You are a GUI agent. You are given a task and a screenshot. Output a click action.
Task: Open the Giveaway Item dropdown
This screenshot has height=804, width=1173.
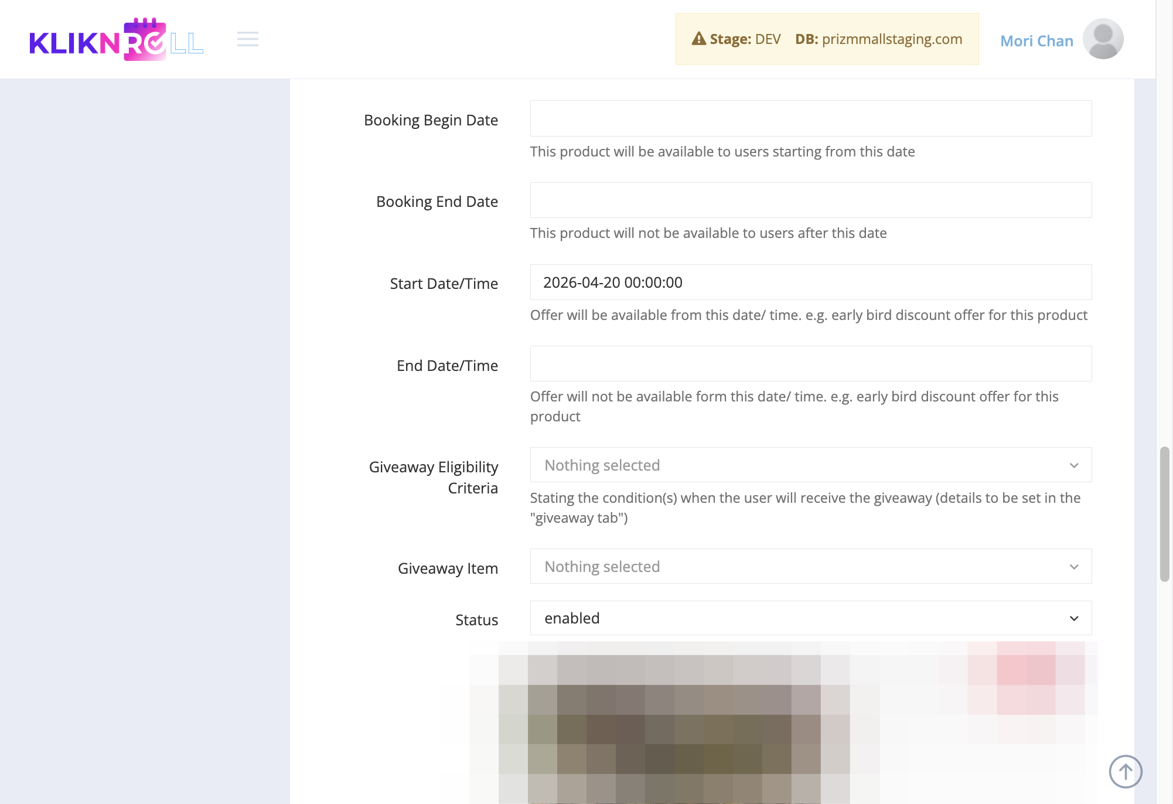(811, 567)
